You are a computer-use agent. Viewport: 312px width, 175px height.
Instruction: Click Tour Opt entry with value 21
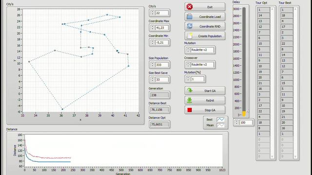click(x=263, y=83)
